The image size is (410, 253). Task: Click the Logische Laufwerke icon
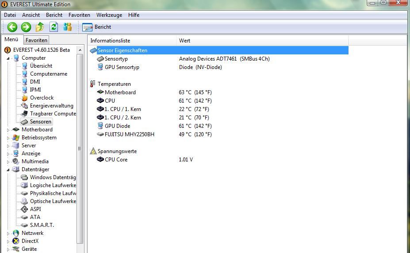[x=24, y=185]
